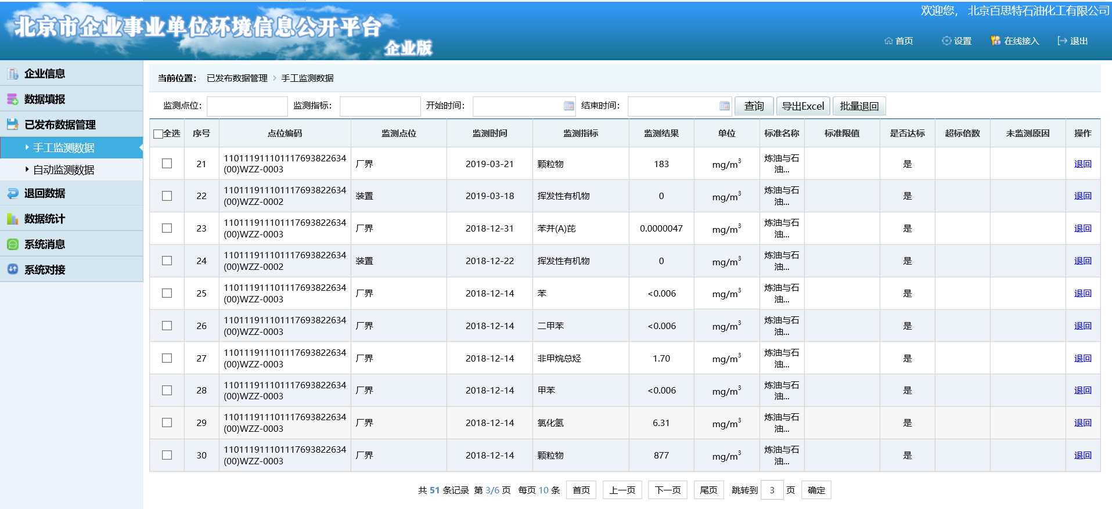
Task: Open calendar picker for 结束时间
Action: 724,106
